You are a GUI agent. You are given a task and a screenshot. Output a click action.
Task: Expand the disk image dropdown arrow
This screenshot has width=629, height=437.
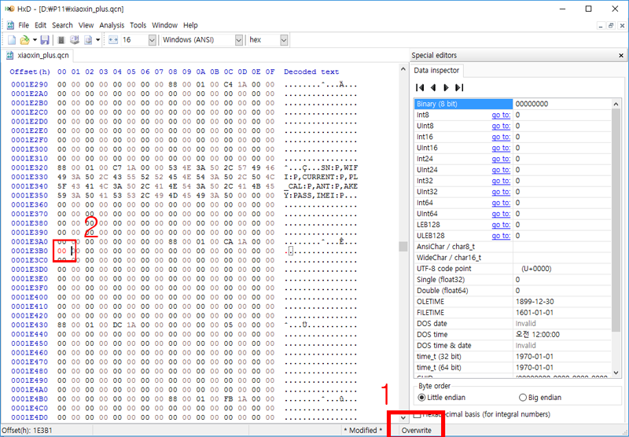97,39
